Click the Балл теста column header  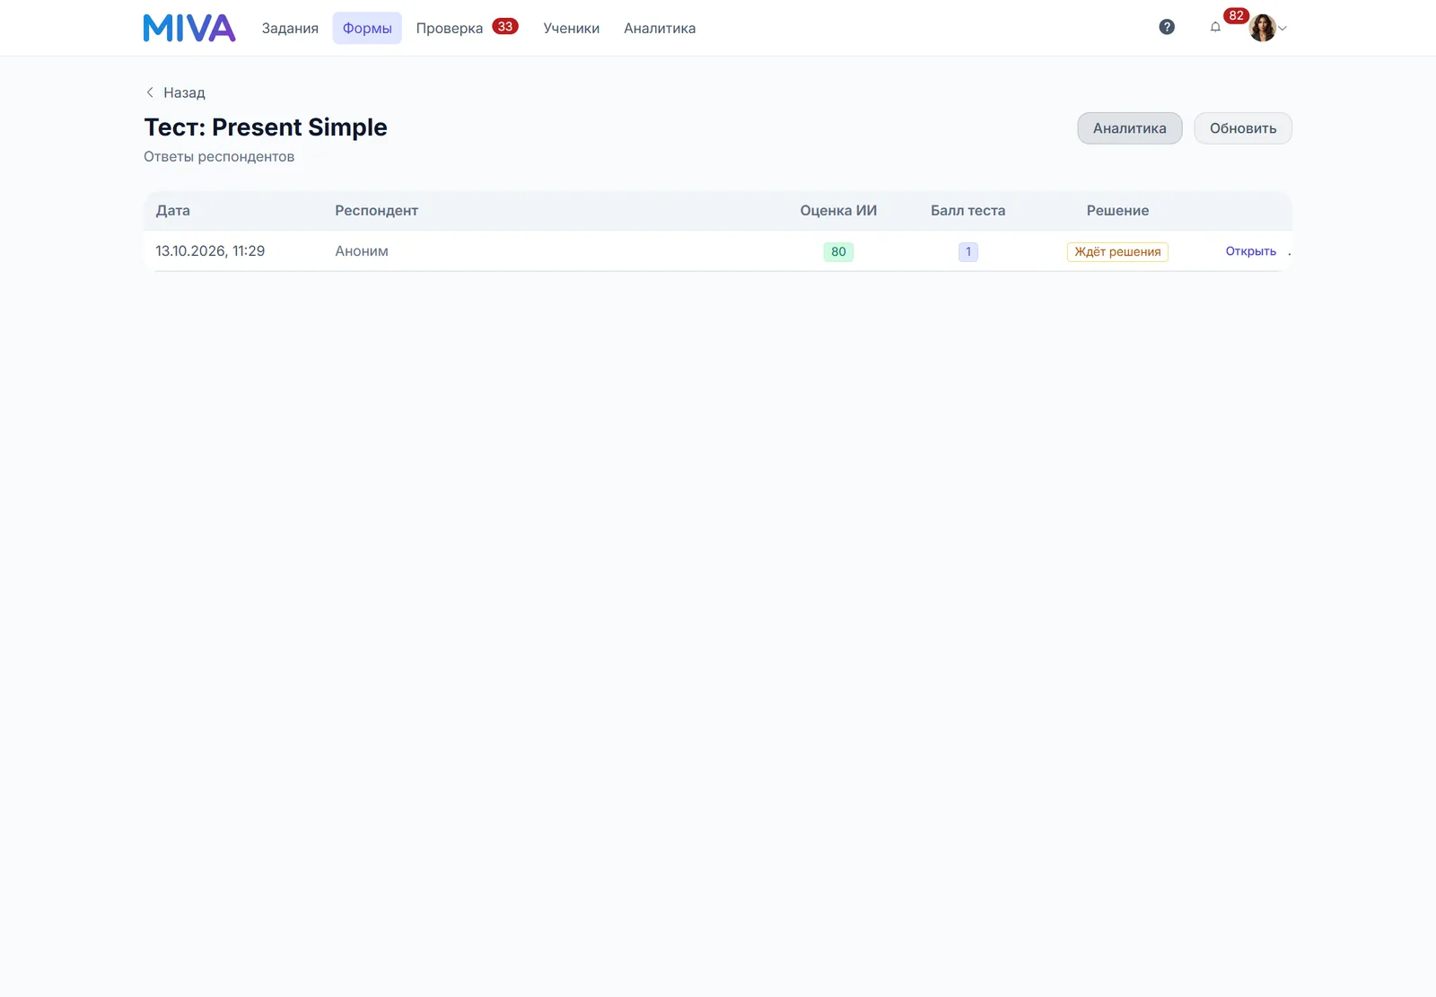pos(968,211)
